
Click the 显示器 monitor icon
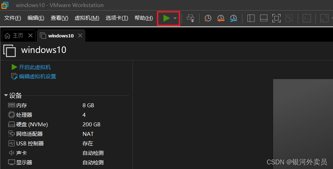click(12, 162)
